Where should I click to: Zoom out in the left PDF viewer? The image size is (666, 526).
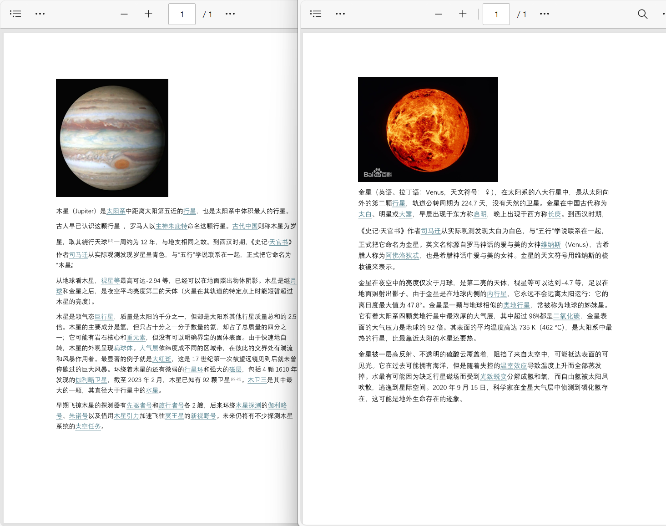pyautogui.click(x=124, y=14)
